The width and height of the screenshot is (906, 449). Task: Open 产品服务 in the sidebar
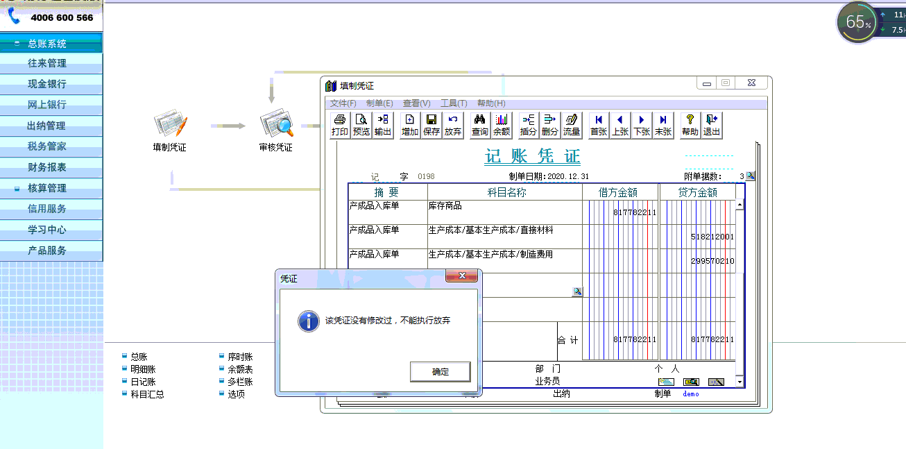pos(51,251)
